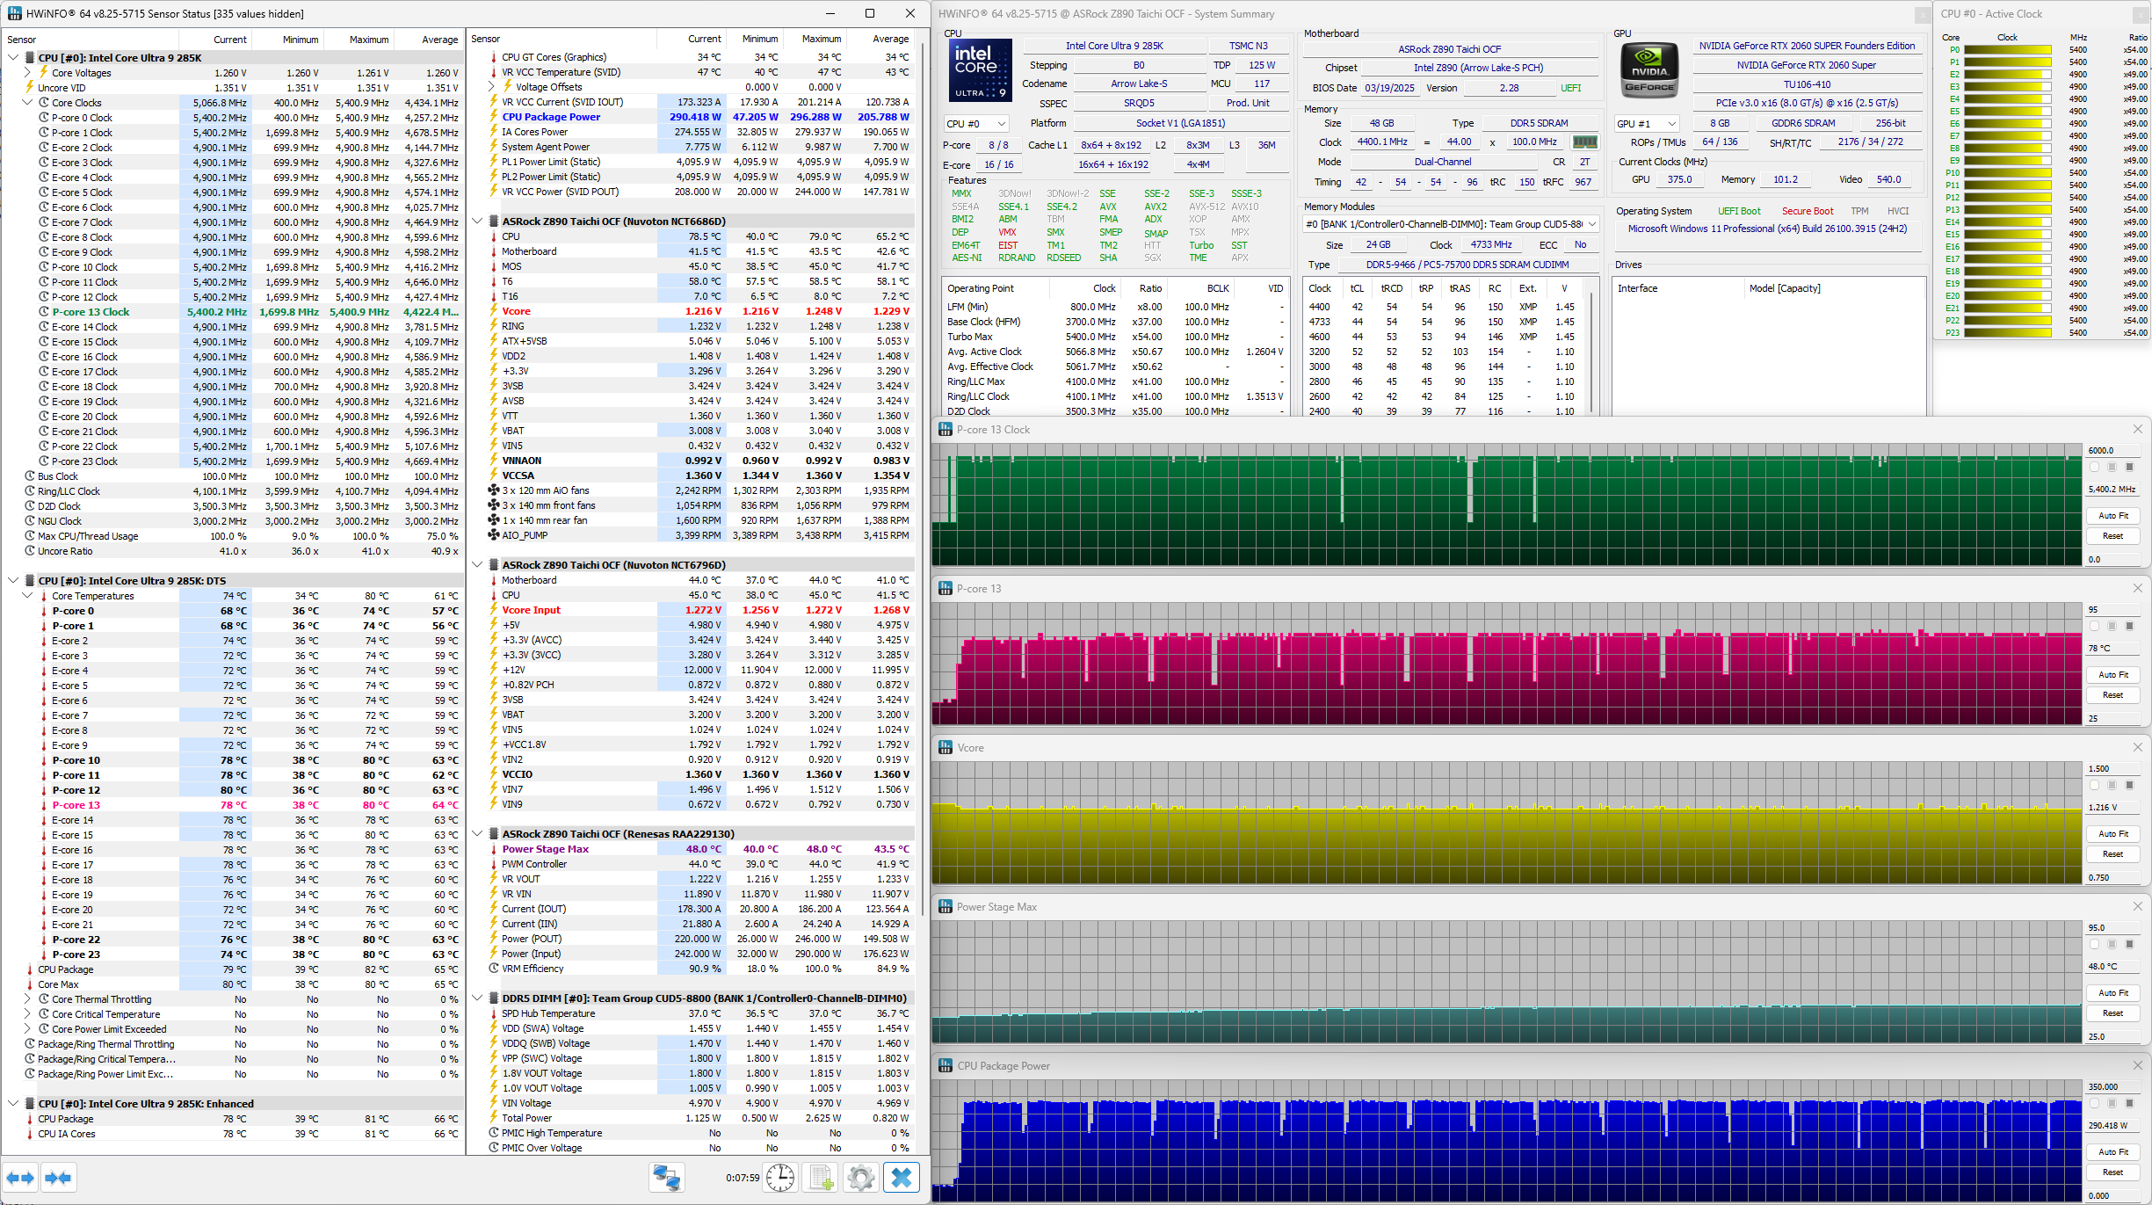Click Reset on Power Stage Max graph
The height and width of the screenshot is (1205, 2152).
[2112, 1013]
